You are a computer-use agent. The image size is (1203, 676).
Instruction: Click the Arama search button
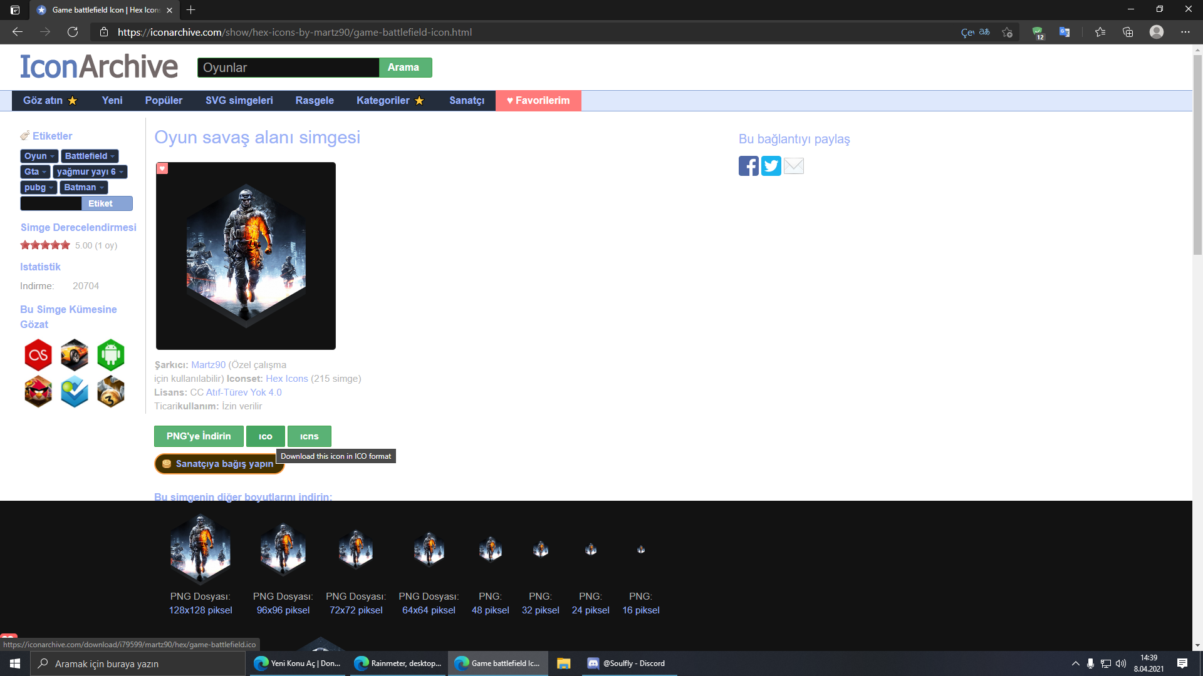pos(405,68)
